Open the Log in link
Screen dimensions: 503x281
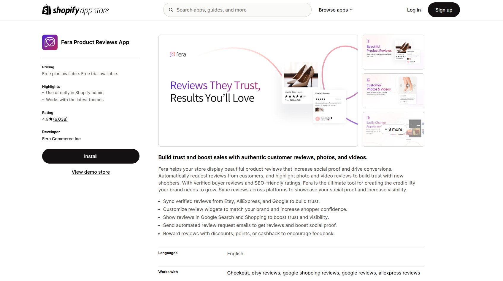[x=414, y=10]
